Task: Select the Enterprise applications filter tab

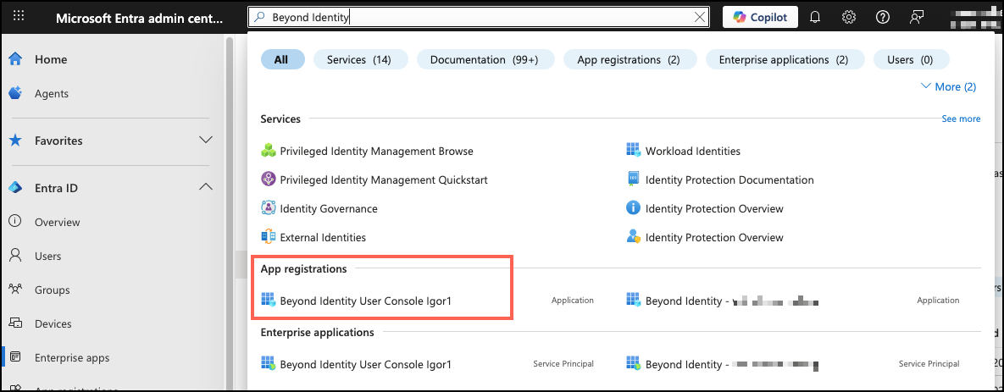Action: pyautogui.click(x=783, y=59)
